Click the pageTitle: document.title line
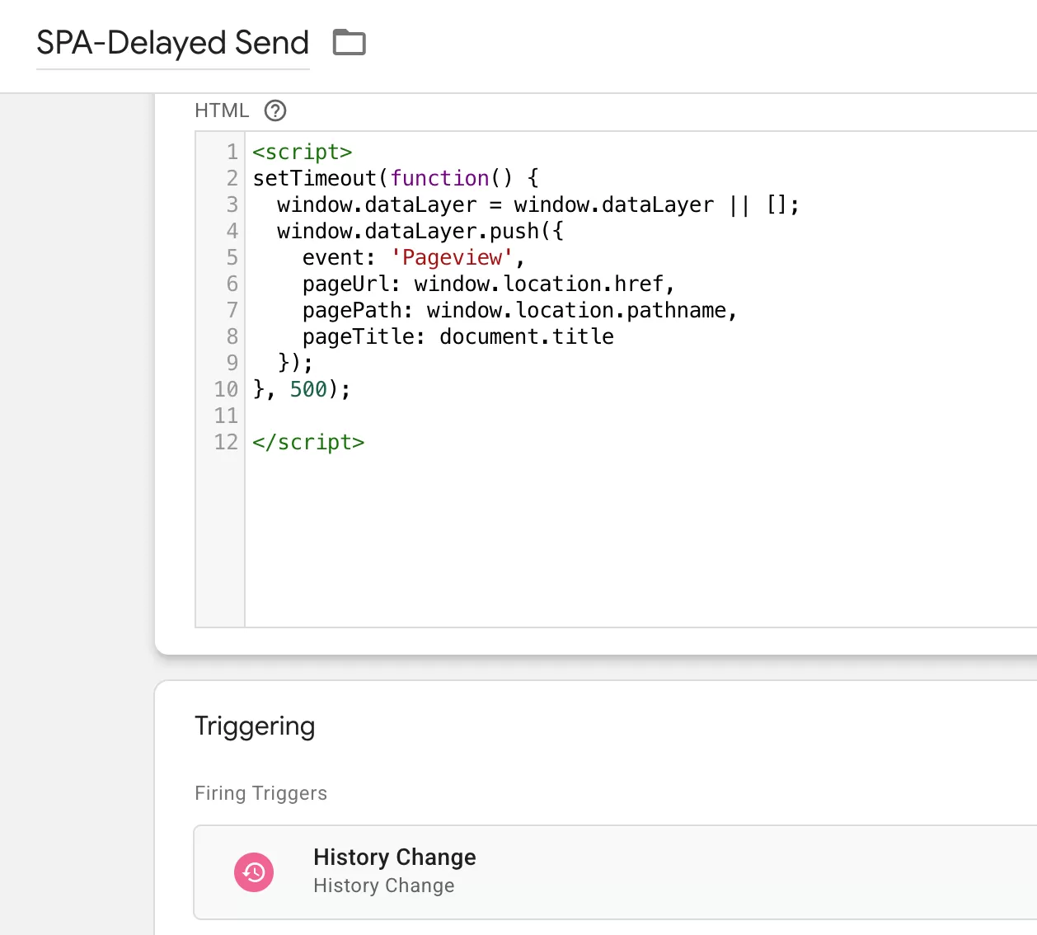1037x935 pixels. [x=458, y=336]
